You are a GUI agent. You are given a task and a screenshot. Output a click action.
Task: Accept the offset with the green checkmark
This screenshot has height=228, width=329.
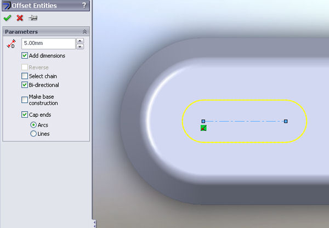(x=7, y=18)
